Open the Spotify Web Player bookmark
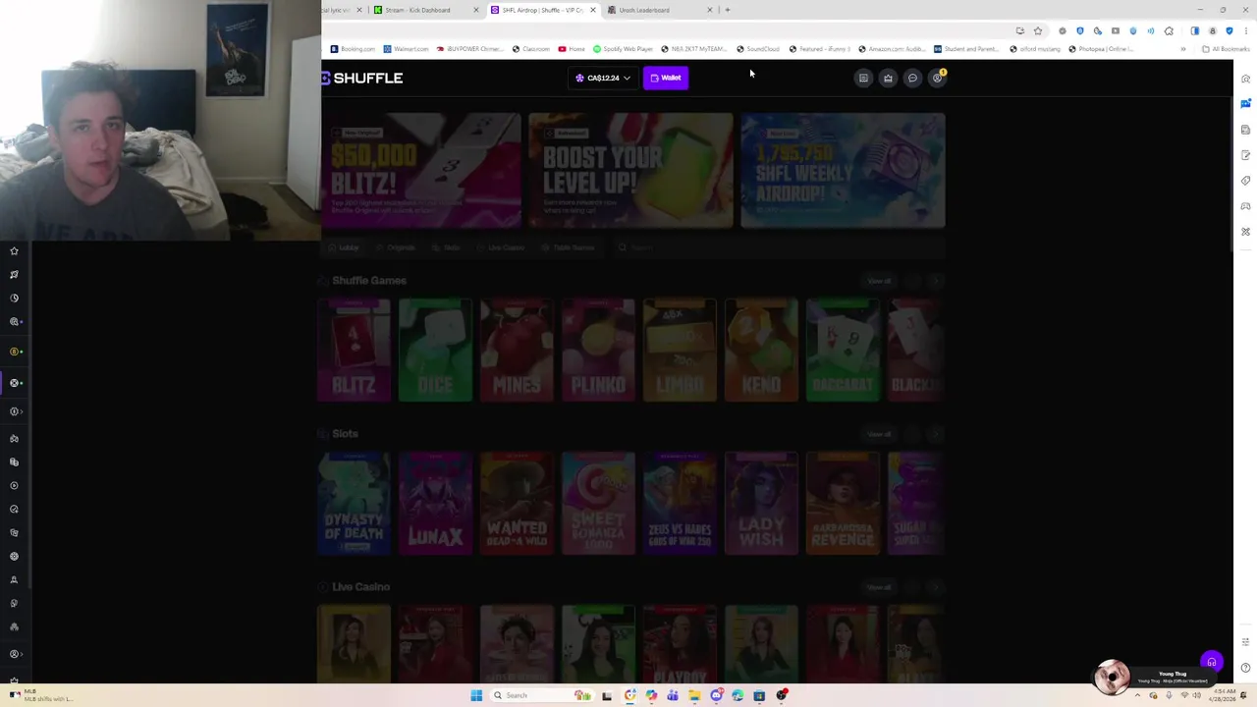Screen dimensions: 1257x707 pos(623,49)
